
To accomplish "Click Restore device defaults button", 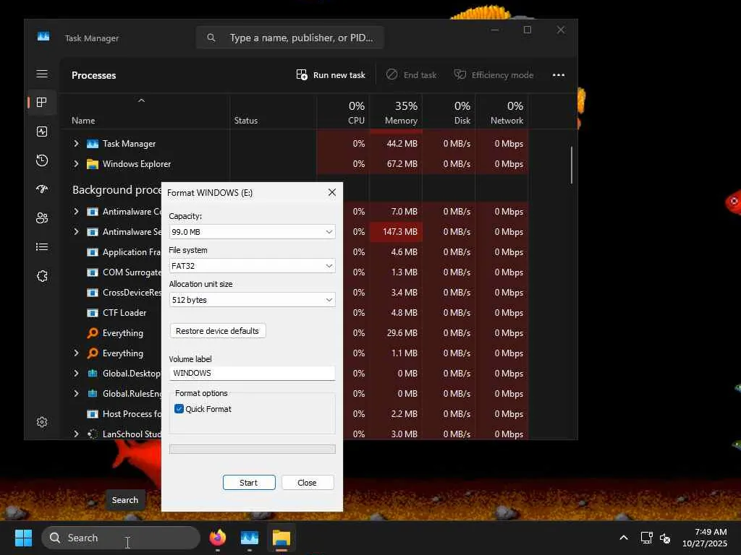I will 217,331.
